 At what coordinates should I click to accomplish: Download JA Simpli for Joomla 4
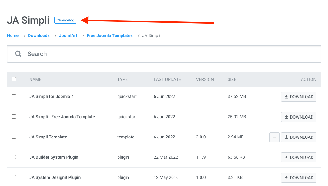pos(298,97)
